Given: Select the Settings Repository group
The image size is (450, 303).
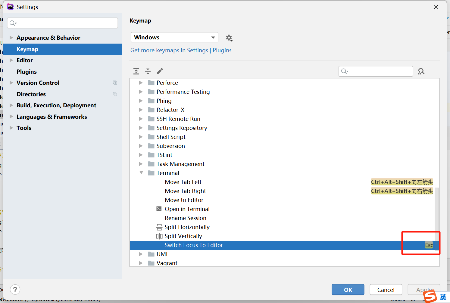Looking at the screenshot, I should [x=182, y=128].
